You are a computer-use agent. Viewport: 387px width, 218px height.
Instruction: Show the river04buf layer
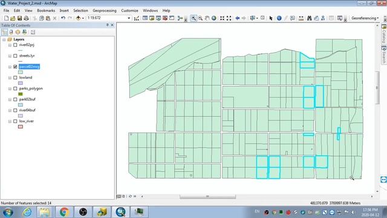tap(15, 110)
